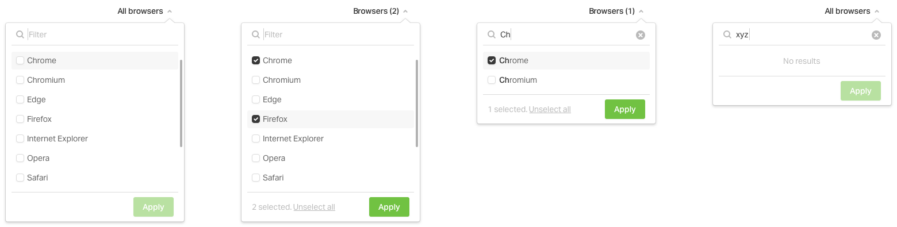
Task: Collapse the 'Browsers (1)' dropdown
Action: pos(616,11)
